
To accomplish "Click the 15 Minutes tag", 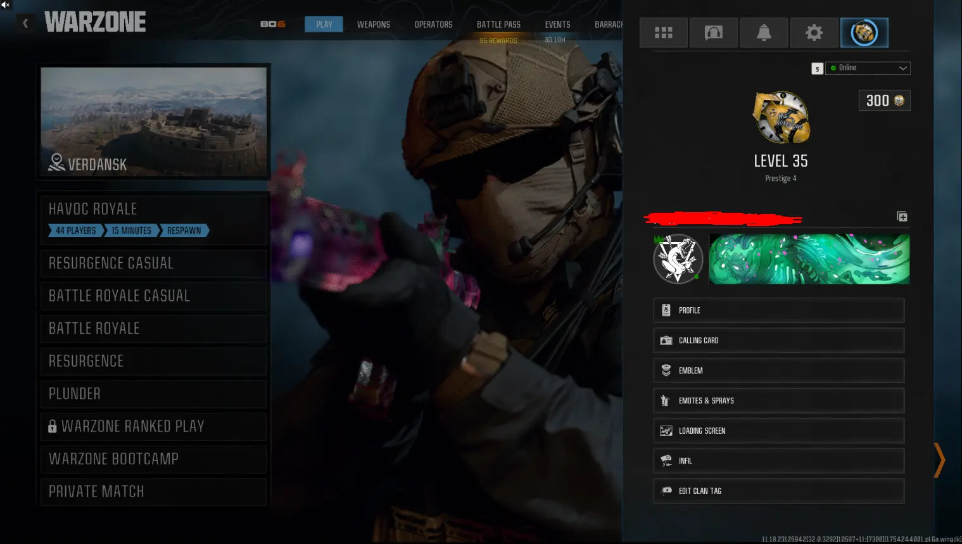I will click(x=132, y=231).
